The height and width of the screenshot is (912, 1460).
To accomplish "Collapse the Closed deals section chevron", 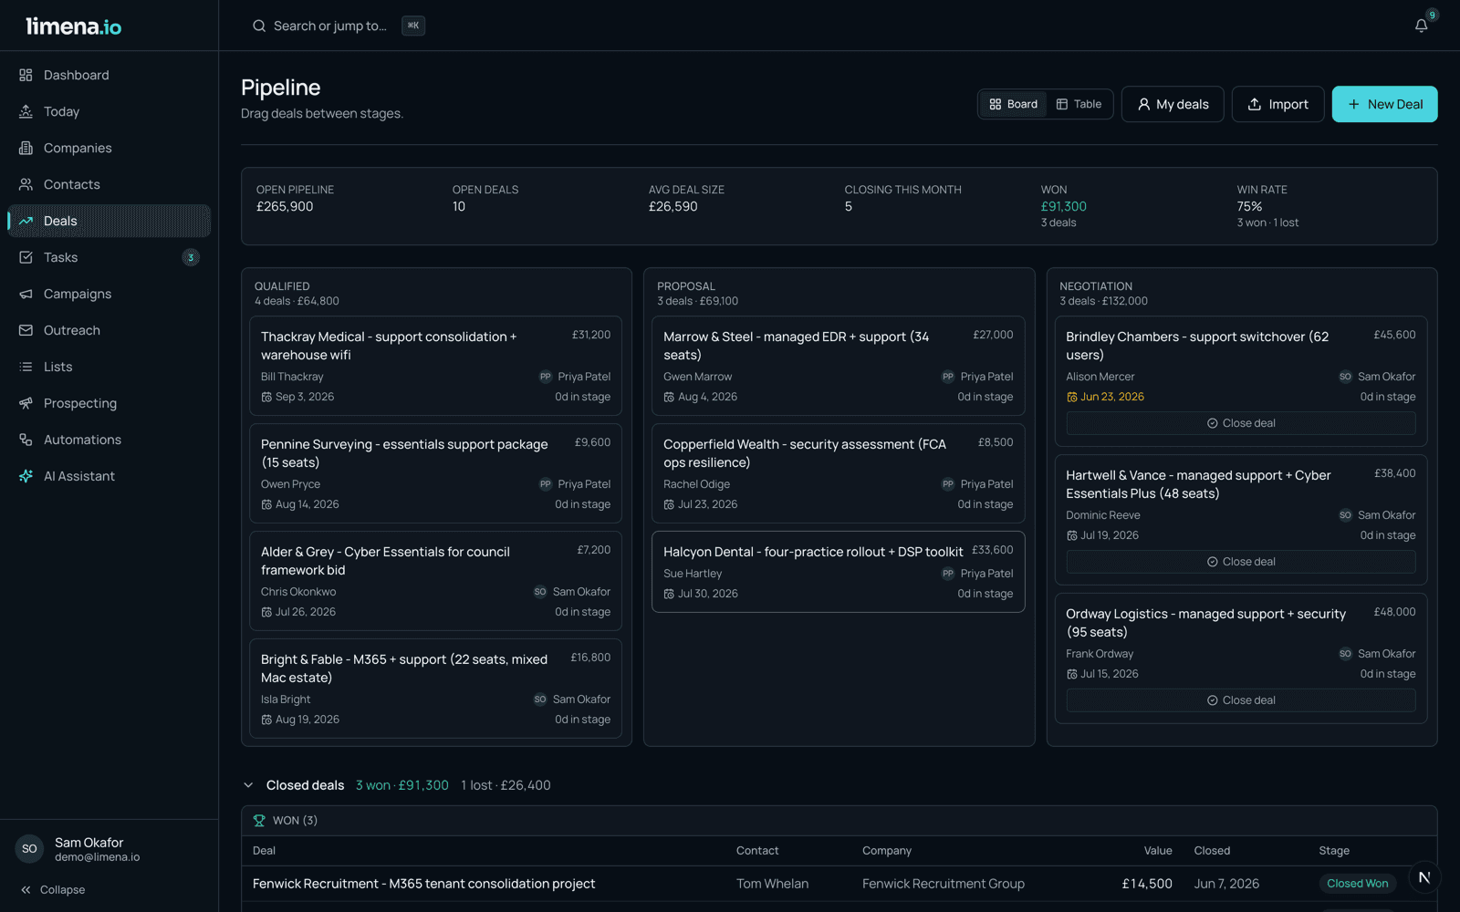I will tap(248, 785).
